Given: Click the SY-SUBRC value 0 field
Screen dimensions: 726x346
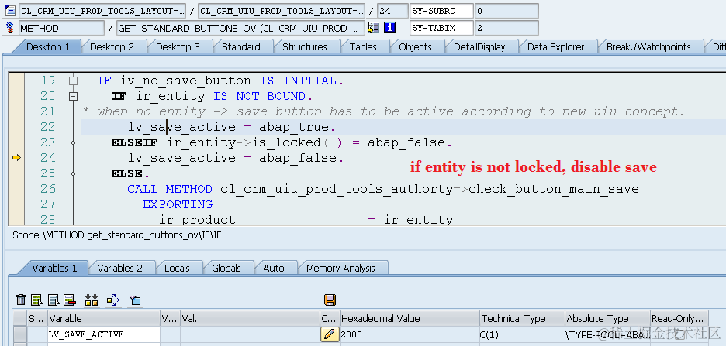Looking at the screenshot, I should click(506, 11).
